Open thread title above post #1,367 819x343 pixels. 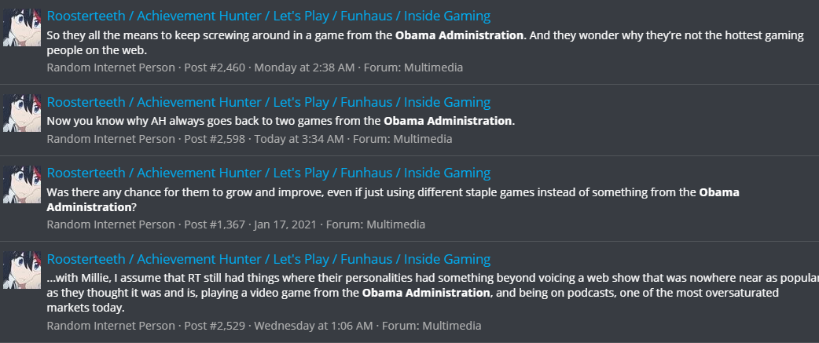point(269,173)
